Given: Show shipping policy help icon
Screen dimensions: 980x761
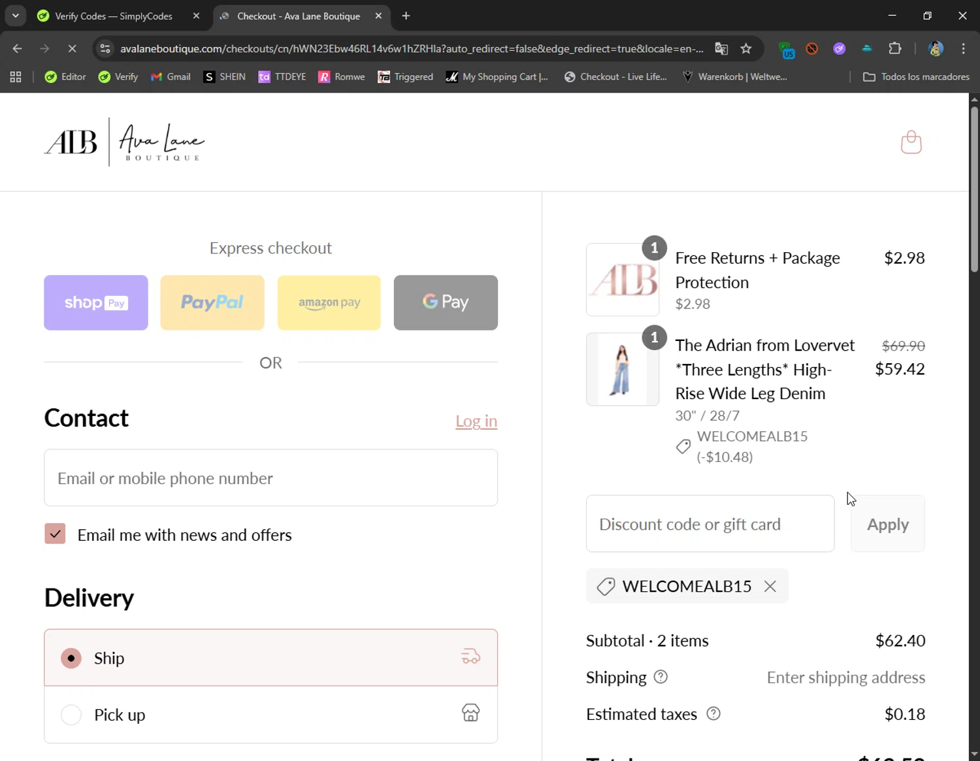Looking at the screenshot, I should tap(661, 677).
